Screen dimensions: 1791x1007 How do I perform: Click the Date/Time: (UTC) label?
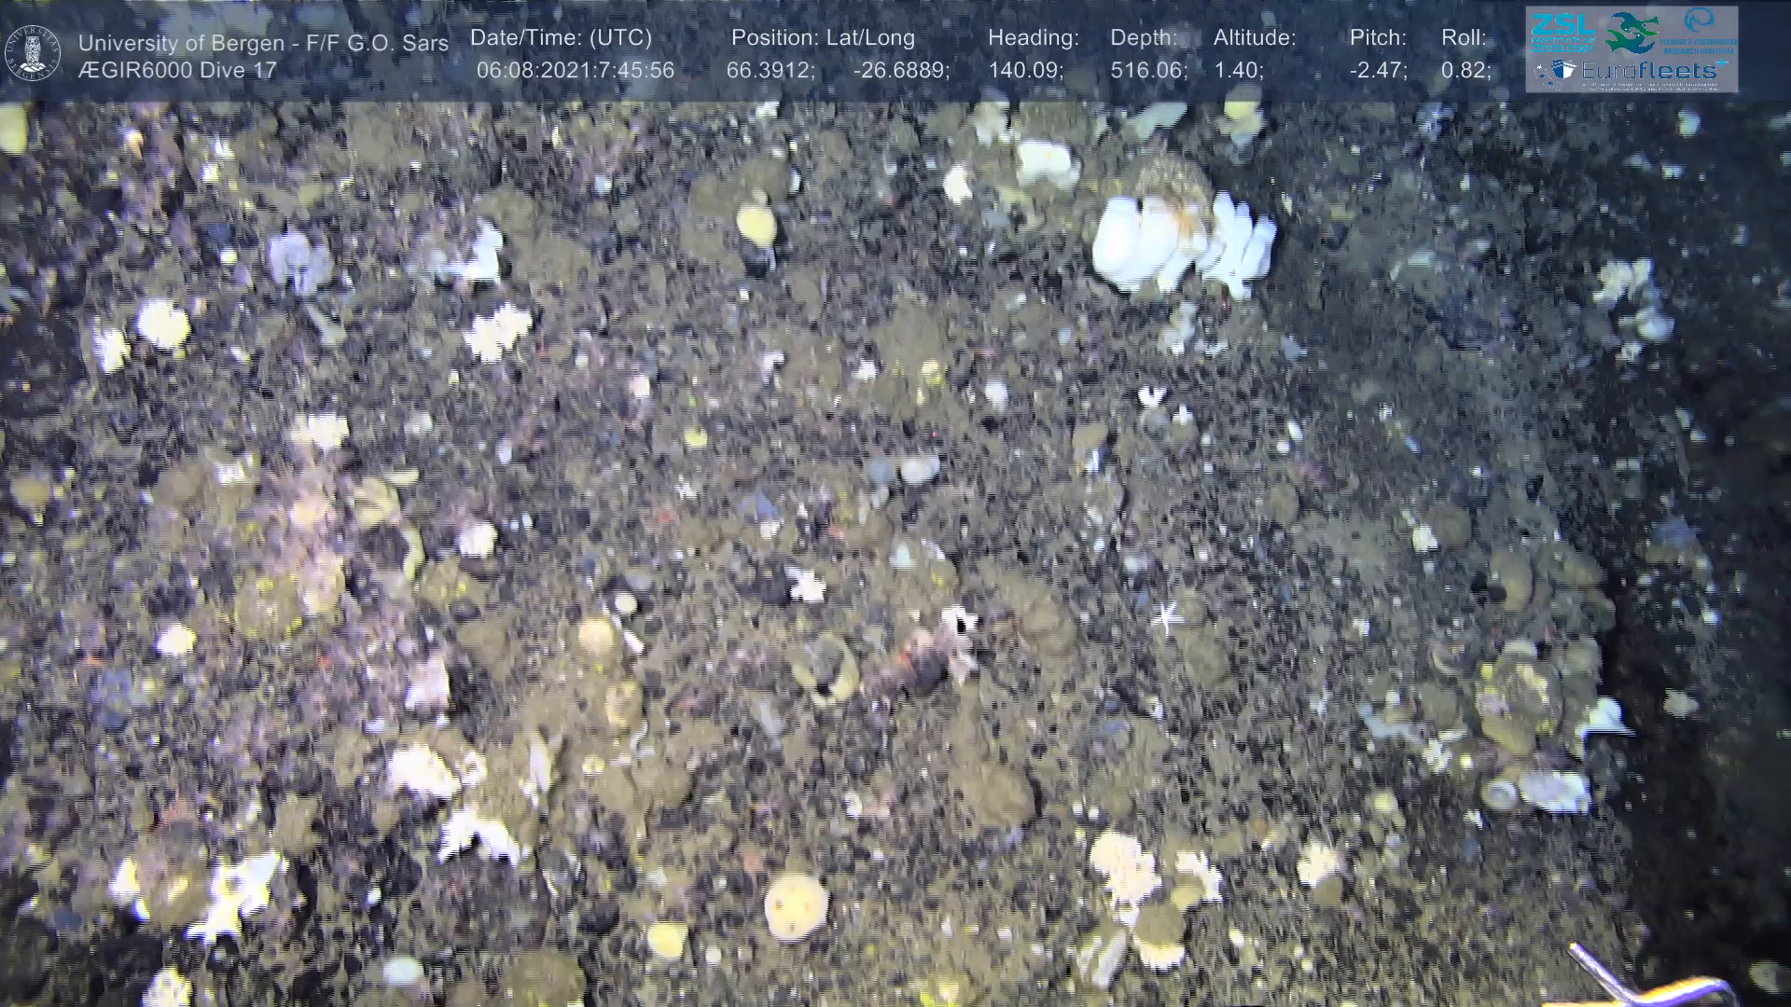click(x=561, y=38)
